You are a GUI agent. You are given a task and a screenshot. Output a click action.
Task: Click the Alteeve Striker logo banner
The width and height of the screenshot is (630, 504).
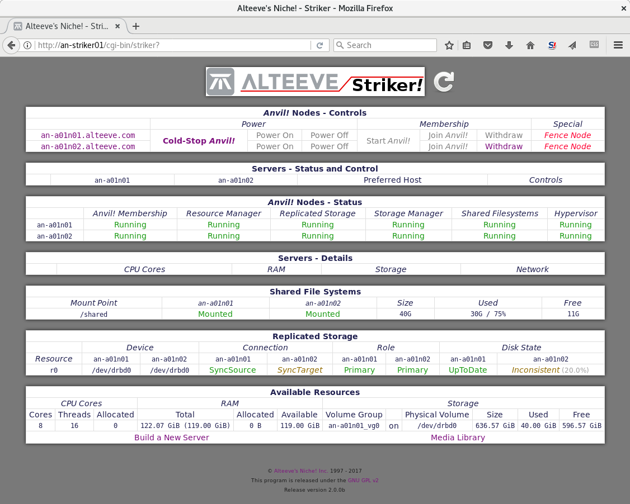[315, 82]
